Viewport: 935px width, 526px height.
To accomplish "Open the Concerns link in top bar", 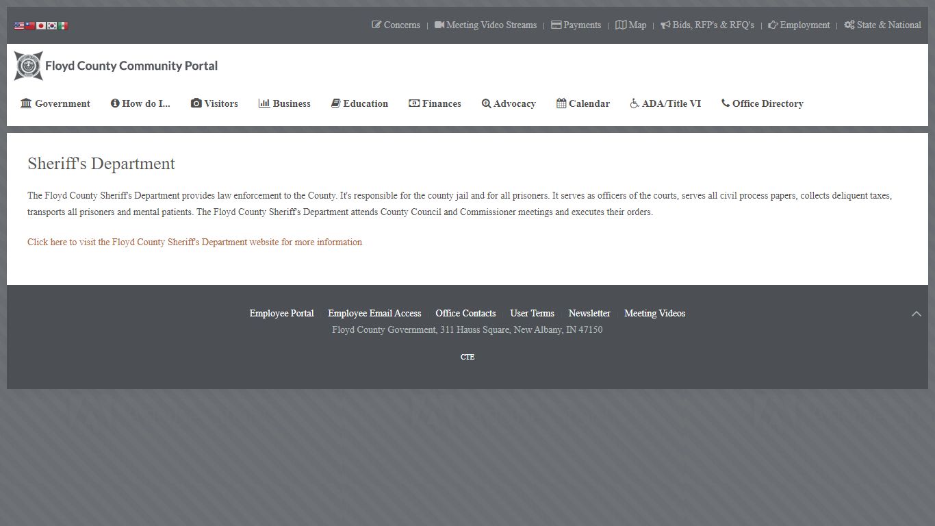I will tap(396, 25).
